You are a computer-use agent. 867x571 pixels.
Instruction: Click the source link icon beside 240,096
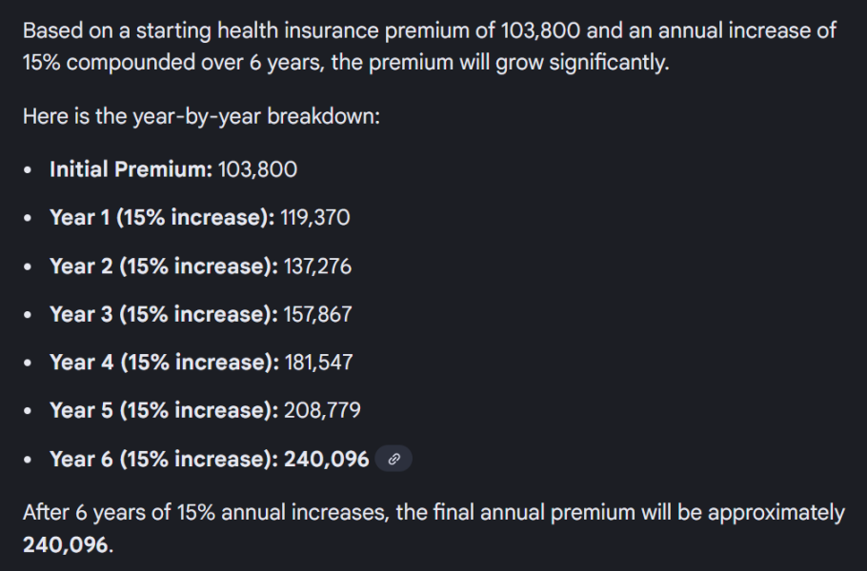tap(393, 460)
